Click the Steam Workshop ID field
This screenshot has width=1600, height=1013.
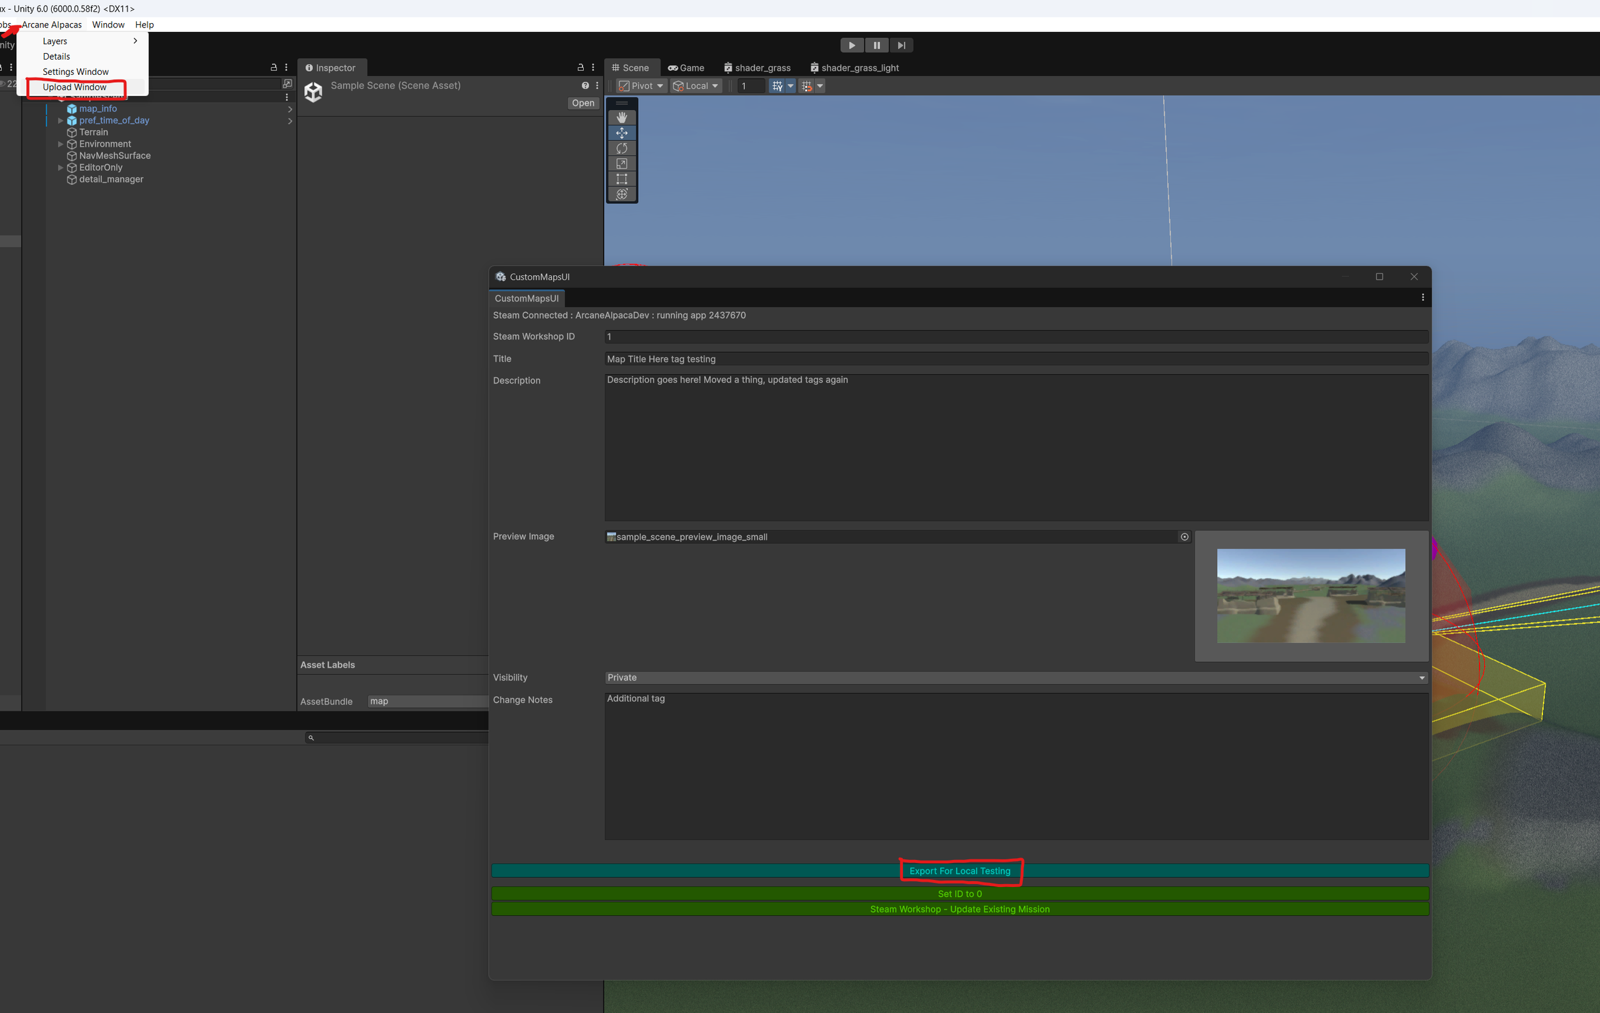(1016, 337)
